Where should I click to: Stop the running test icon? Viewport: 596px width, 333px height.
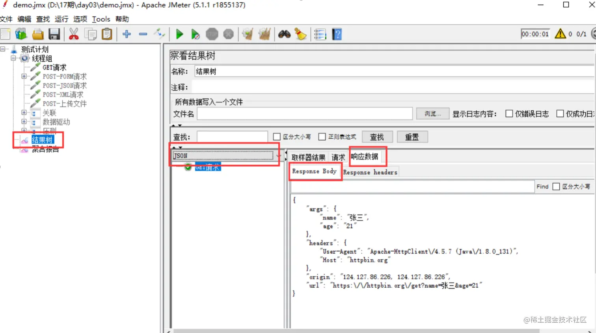[212, 34]
